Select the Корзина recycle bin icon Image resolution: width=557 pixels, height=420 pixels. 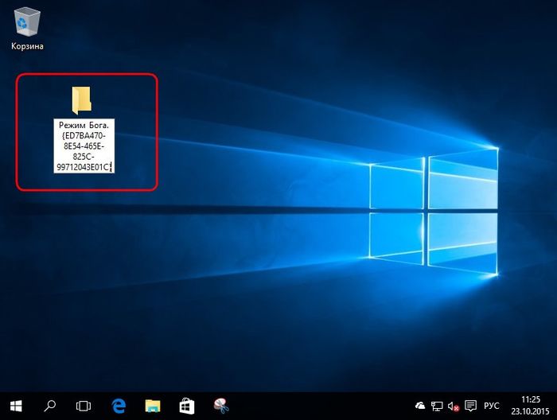tap(27, 21)
